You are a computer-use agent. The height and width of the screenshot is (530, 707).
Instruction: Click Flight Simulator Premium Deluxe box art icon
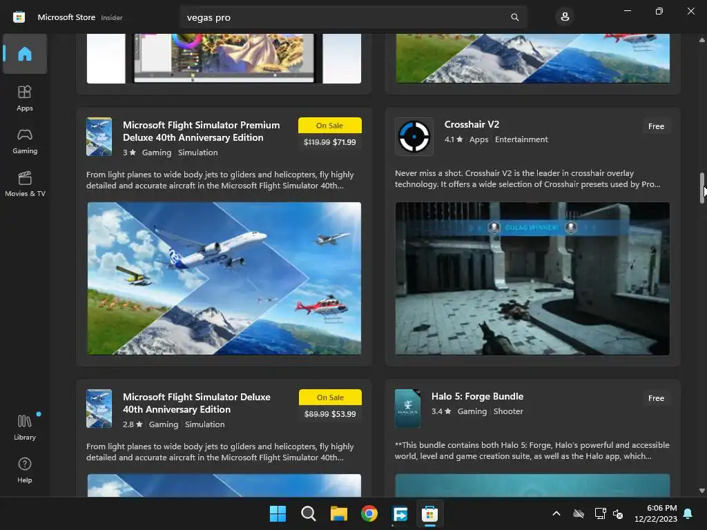tap(99, 137)
